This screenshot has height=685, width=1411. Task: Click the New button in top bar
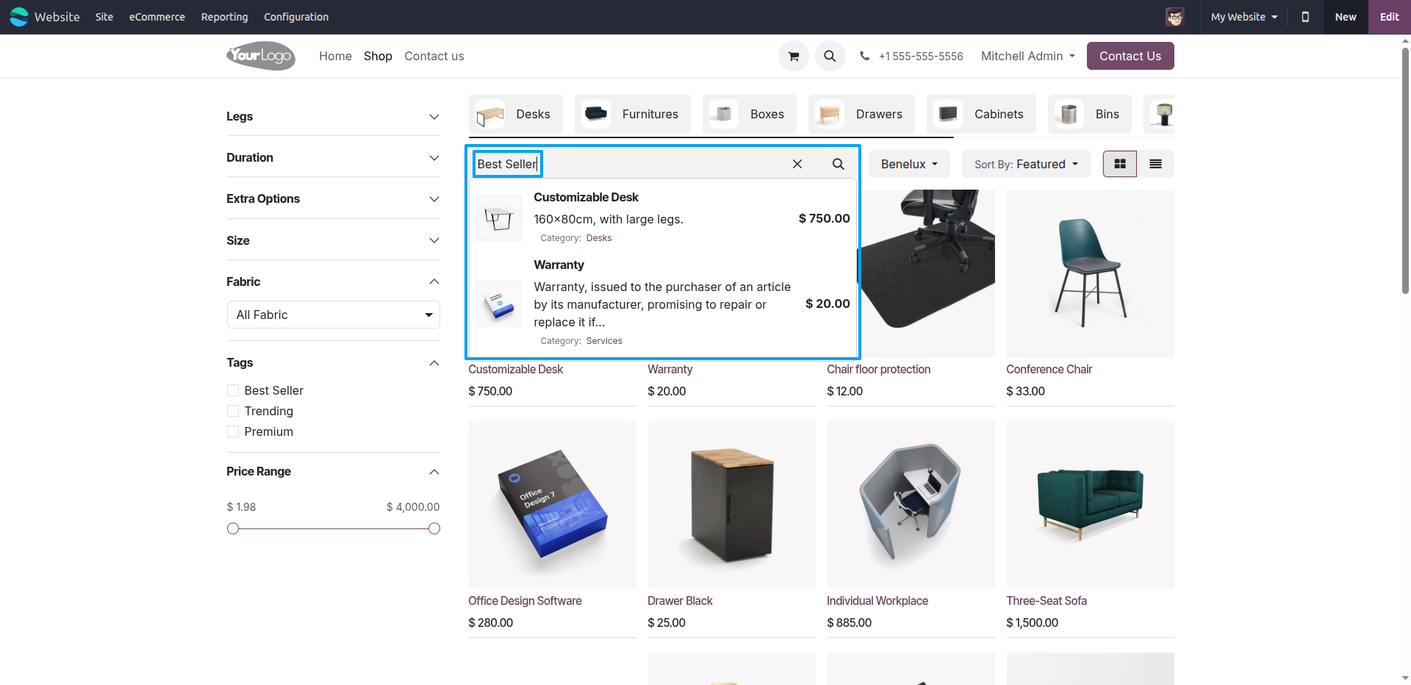1346,17
